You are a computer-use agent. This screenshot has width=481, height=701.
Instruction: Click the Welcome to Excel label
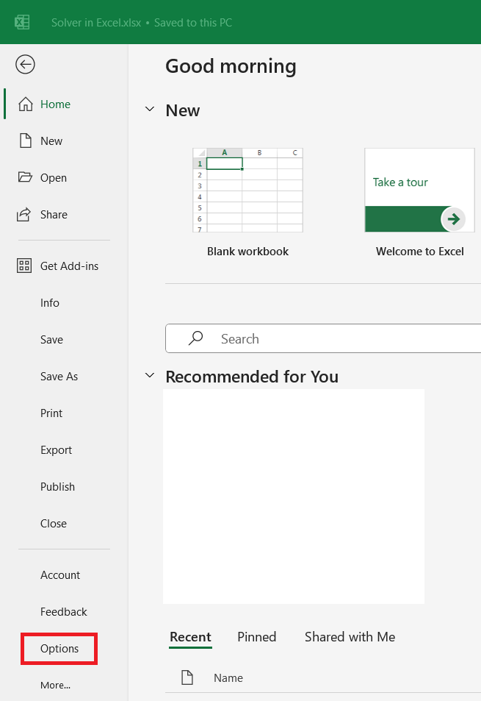coord(419,252)
